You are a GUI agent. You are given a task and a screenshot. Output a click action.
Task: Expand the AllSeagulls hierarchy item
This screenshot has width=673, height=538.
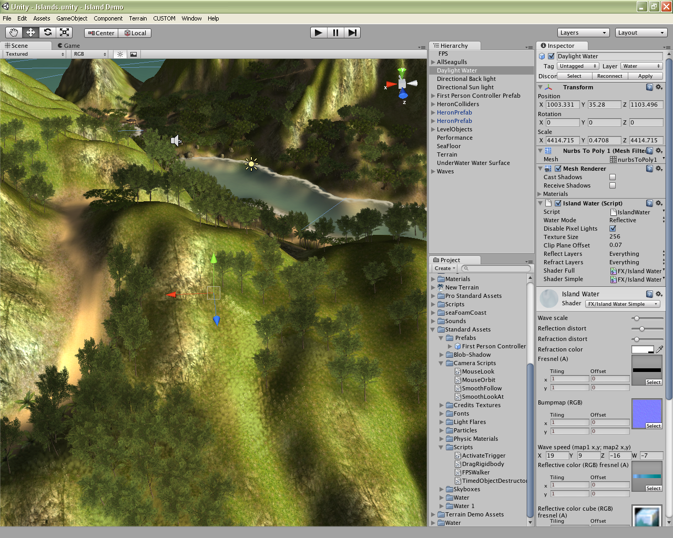pos(433,62)
